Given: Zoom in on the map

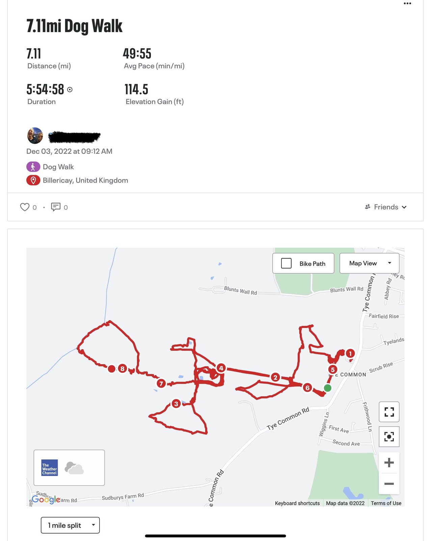Looking at the screenshot, I should [389, 463].
